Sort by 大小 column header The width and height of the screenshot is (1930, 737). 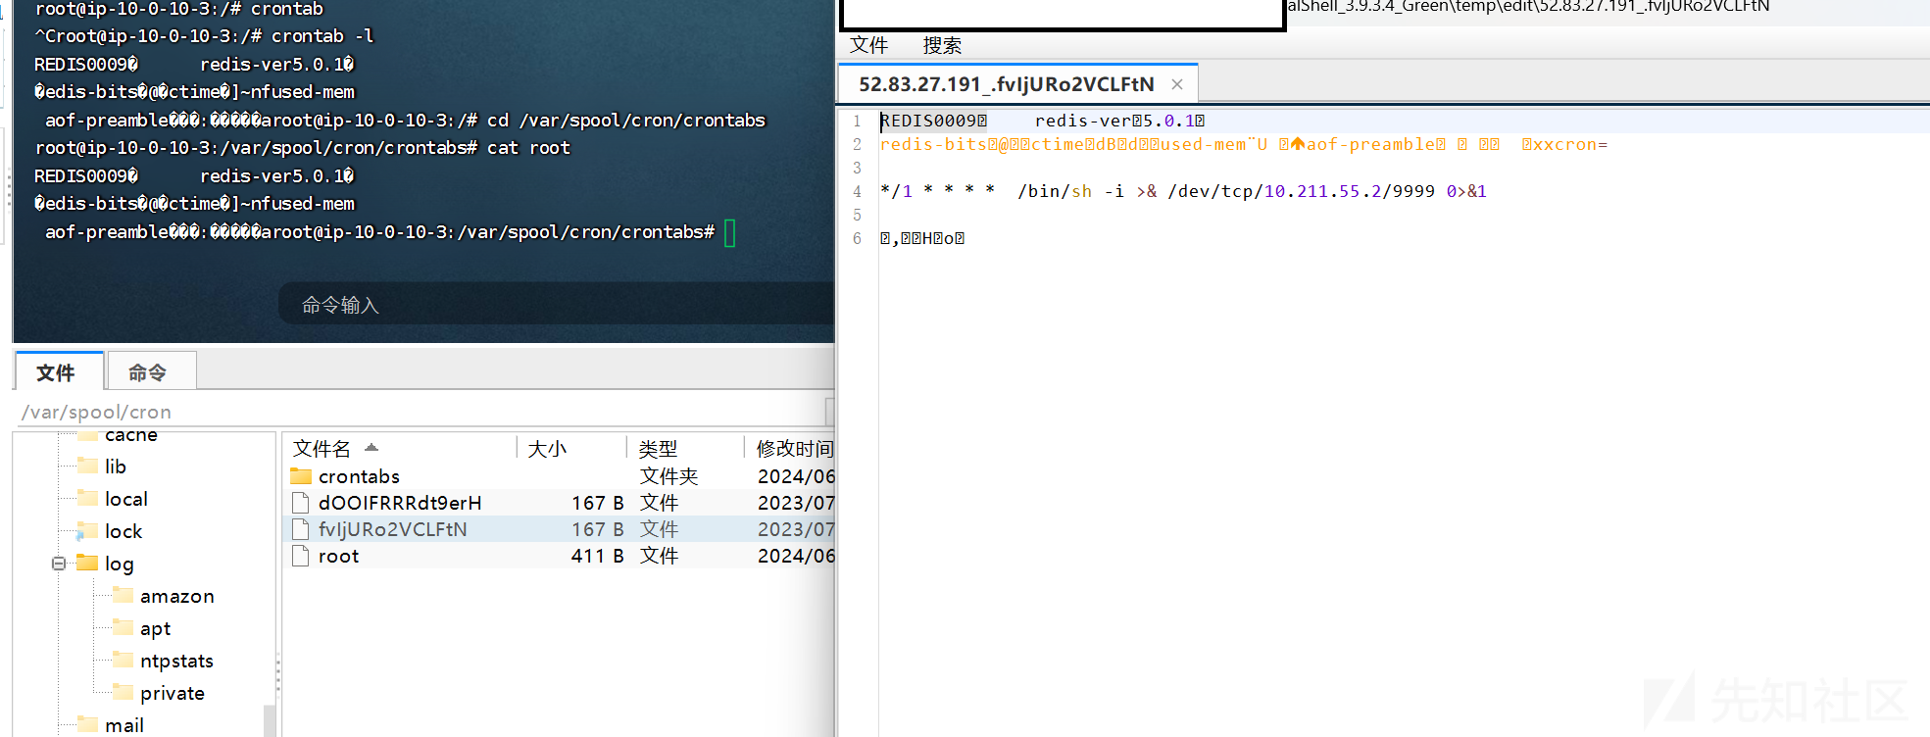[547, 449]
